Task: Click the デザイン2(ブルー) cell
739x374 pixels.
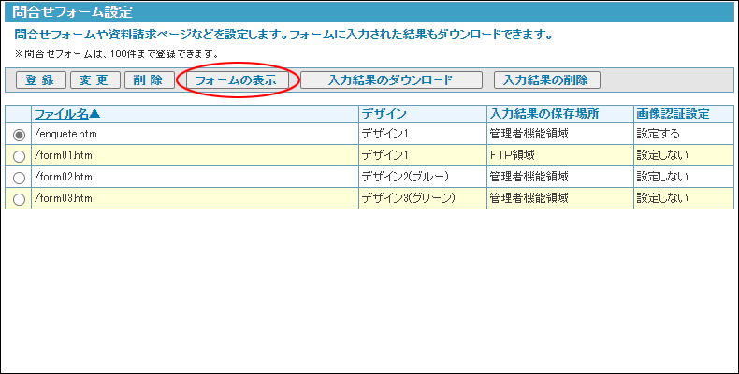Action: coord(405,177)
